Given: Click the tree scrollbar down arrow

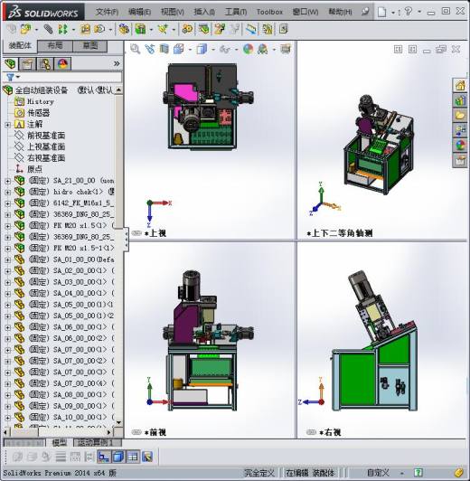Looking at the screenshot, I should 119,422.
